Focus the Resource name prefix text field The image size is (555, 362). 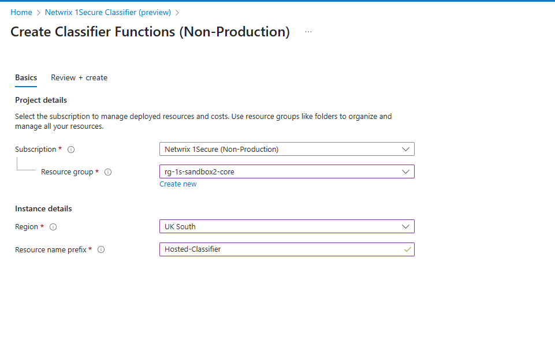pos(277,249)
